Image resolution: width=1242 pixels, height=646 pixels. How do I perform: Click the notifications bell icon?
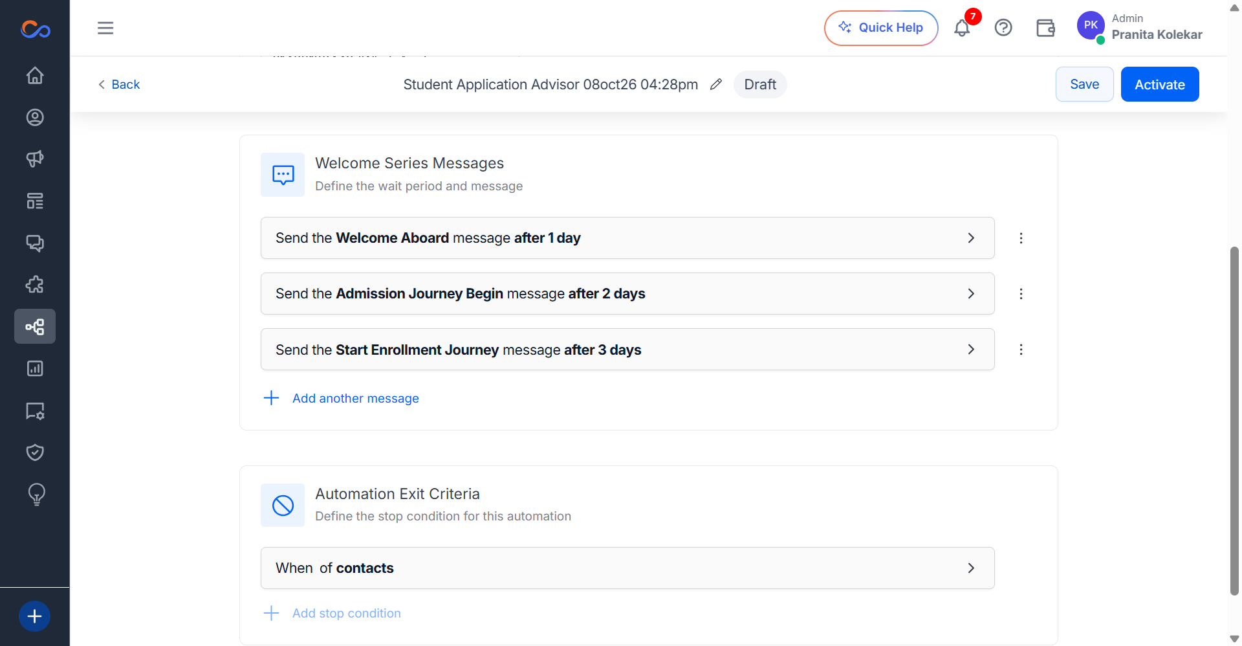[x=962, y=28]
